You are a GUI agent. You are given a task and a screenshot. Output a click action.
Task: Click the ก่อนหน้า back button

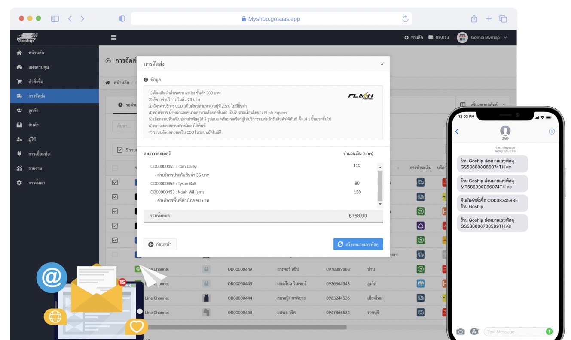(160, 244)
